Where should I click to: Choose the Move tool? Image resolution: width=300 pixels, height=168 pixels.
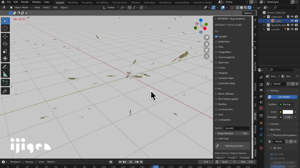coord(5,36)
